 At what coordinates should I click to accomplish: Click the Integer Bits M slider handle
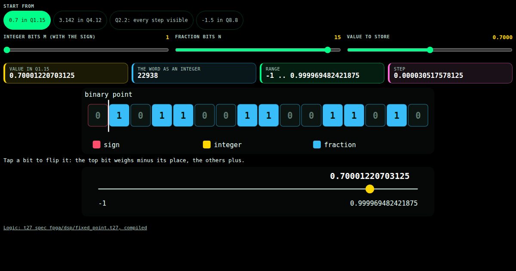click(7, 50)
